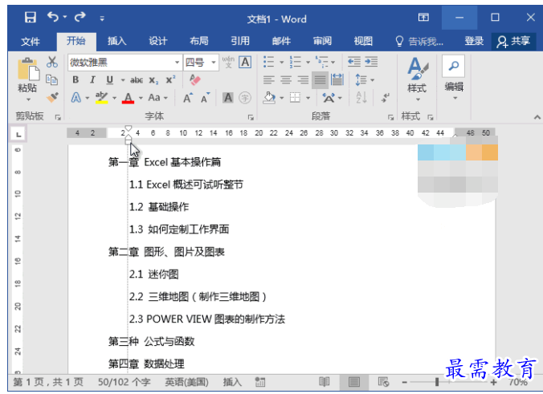The image size is (543, 394).
Task: Toggle strikethrough abc formatting
Action: pyautogui.click(x=137, y=80)
